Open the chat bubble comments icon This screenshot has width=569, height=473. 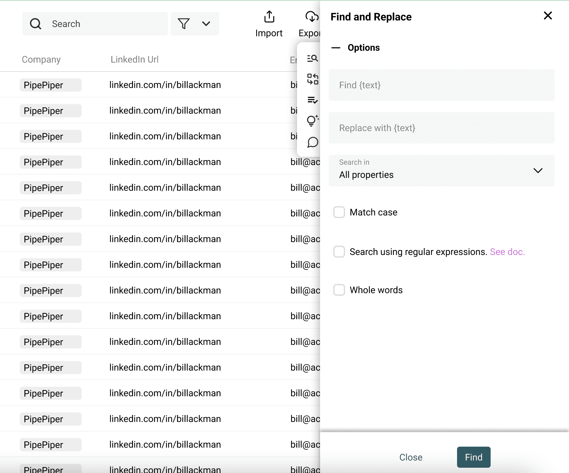312,142
